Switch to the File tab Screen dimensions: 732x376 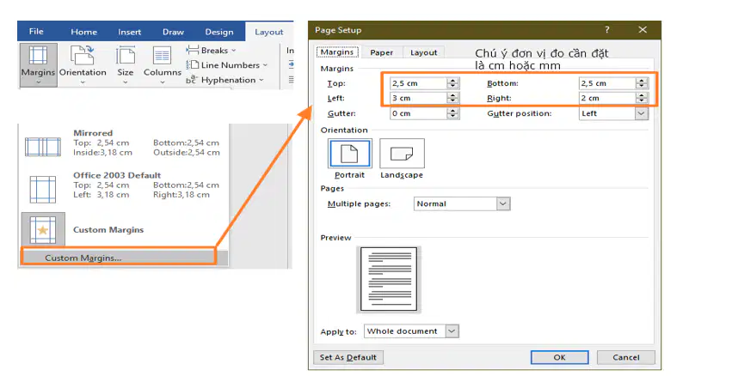tap(36, 32)
